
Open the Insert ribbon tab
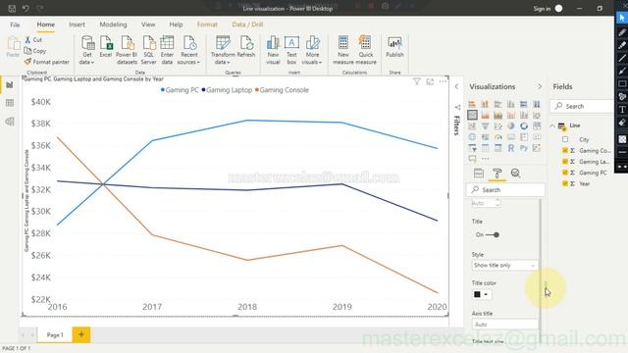click(x=77, y=25)
